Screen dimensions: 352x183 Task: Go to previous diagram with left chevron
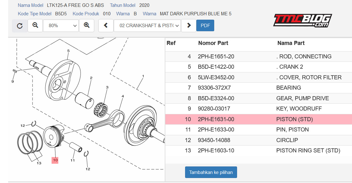[x=106, y=26]
